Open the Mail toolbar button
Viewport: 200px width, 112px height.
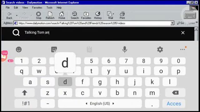click(110, 16)
